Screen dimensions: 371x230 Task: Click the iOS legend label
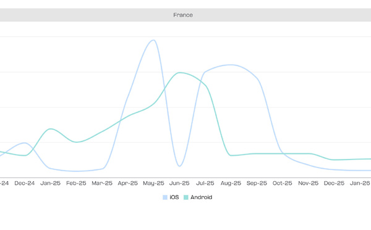[x=174, y=197]
